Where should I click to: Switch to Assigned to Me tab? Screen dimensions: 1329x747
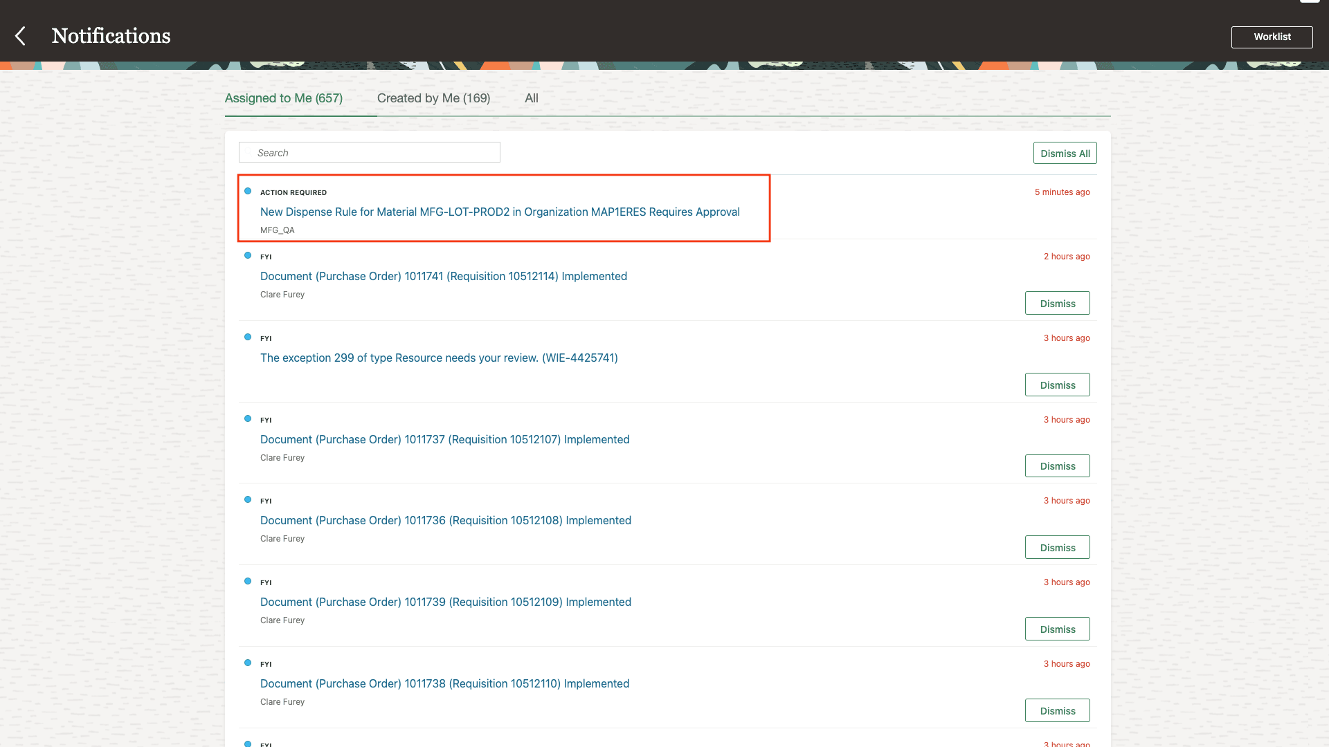click(x=284, y=98)
